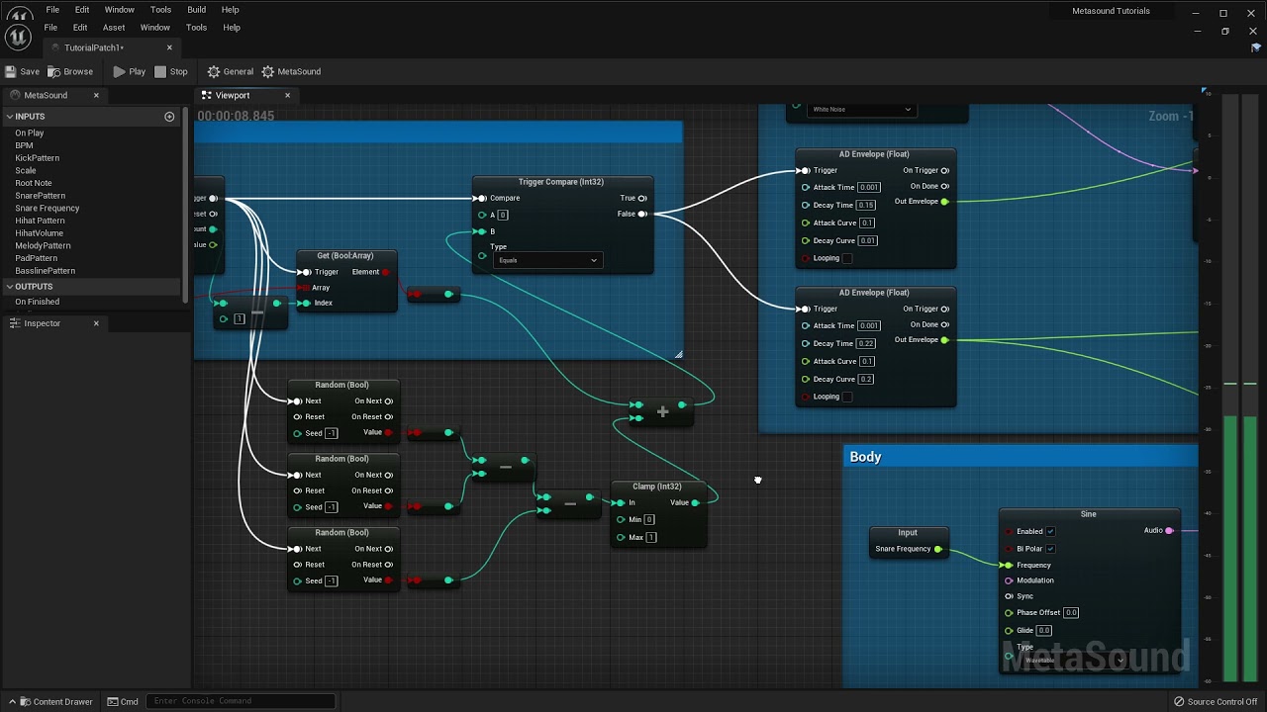Toggle Looping on envelope with Decay Time 0.15

click(847, 258)
